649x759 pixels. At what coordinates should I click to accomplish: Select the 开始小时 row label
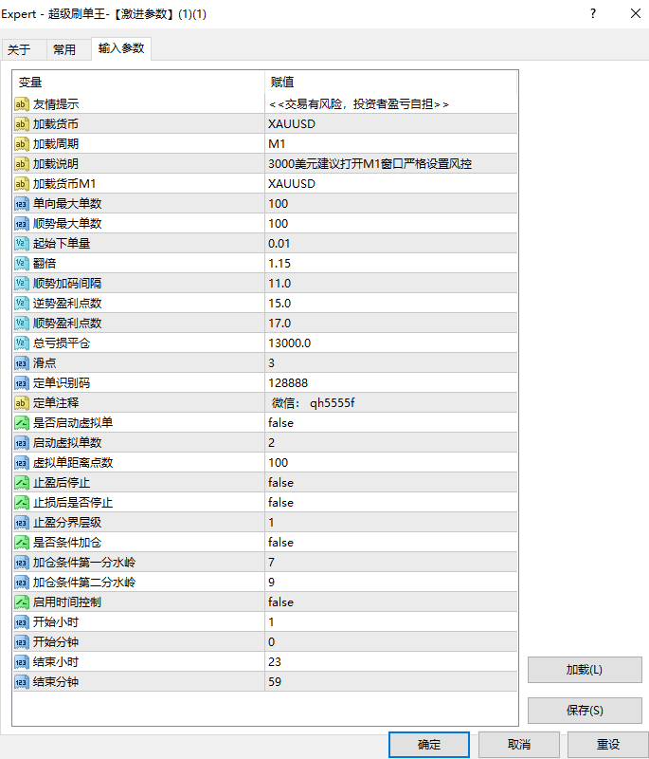tap(56, 622)
